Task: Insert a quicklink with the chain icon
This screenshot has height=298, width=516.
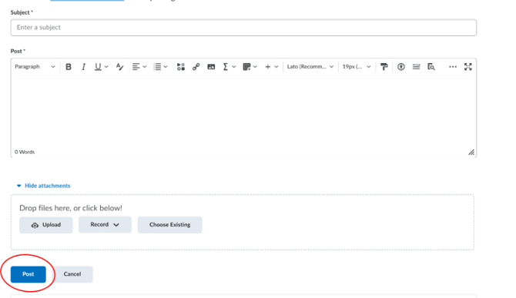Action: coord(196,67)
